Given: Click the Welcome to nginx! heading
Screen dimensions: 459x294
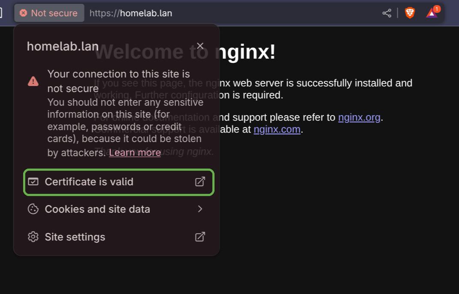Looking at the screenshot, I should 248,52.
